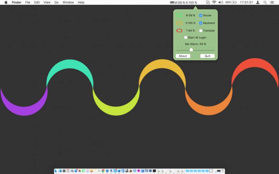Open Skype icon in the Dock
Viewport: 279px width, 174px height.
pos(115,171)
